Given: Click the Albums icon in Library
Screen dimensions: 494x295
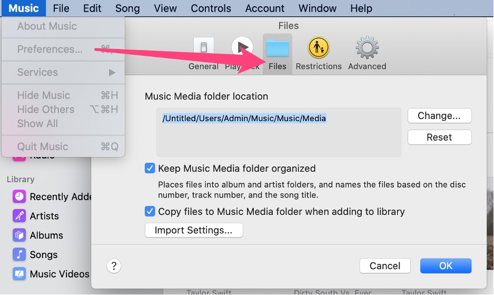Looking at the screenshot, I should (x=19, y=235).
